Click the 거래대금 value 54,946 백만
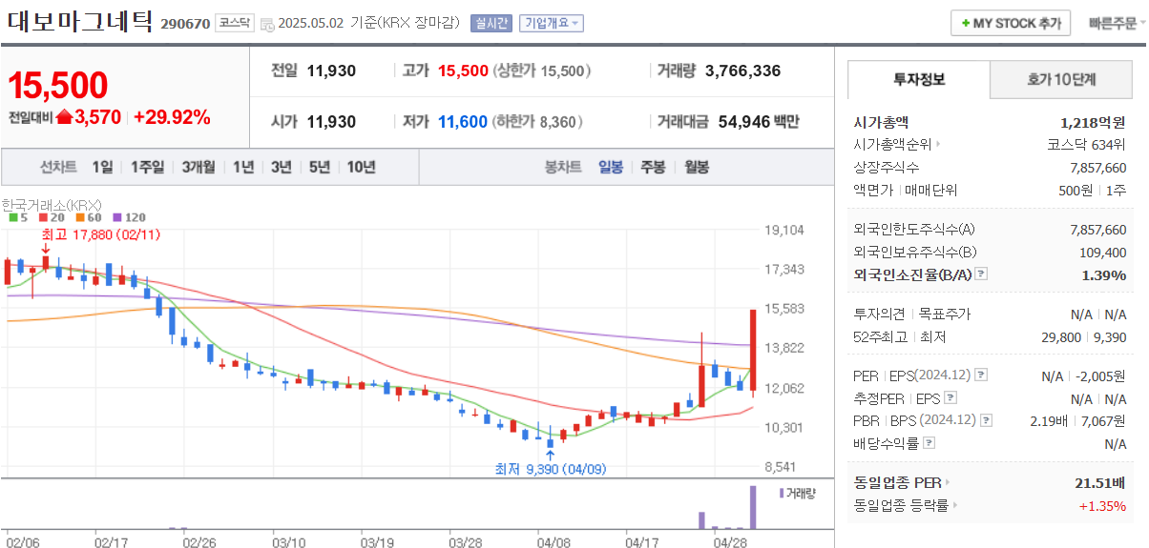 [x=759, y=122]
